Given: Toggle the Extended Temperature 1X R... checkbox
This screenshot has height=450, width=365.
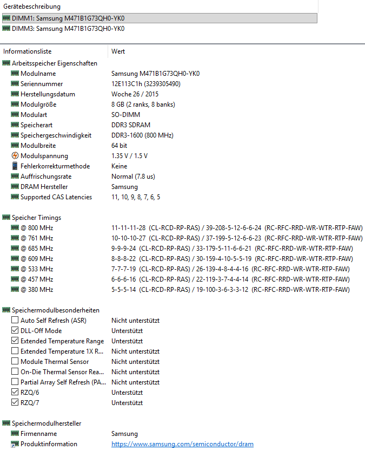Looking at the screenshot, I should [15, 351].
